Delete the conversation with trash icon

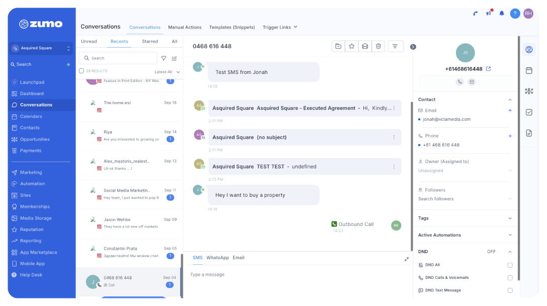coord(378,46)
